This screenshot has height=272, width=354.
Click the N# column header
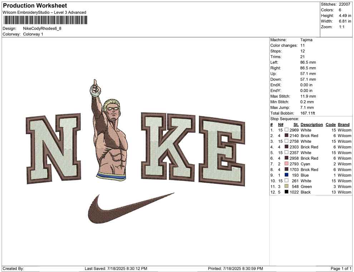(281, 124)
